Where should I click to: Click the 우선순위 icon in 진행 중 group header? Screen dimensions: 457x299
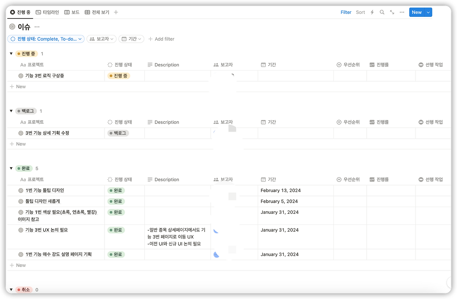tap(339, 65)
